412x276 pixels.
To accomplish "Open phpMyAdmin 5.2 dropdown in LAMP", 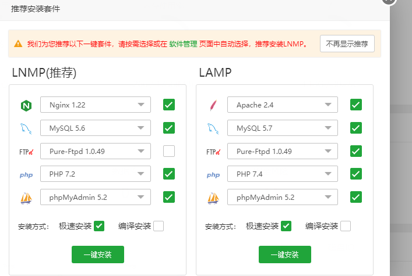I will point(283,197).
